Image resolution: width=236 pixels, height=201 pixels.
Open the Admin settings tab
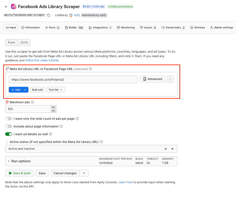pos(222,28)
